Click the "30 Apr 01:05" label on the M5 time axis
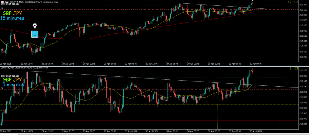 click(131, 131)
